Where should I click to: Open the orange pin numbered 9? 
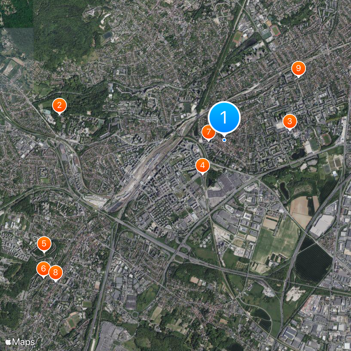(298, 68)
